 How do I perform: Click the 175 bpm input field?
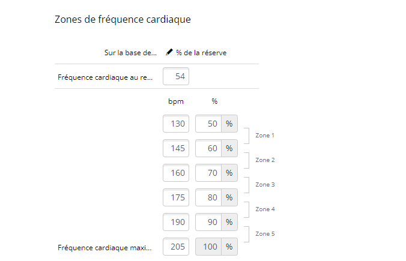pos(176,197)
